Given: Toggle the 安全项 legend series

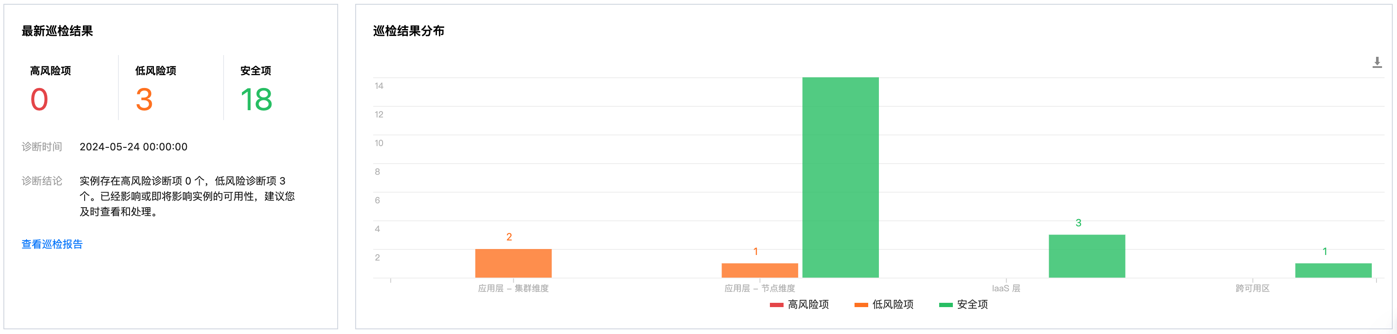Looking at the screenshot, I should point(972,304).
